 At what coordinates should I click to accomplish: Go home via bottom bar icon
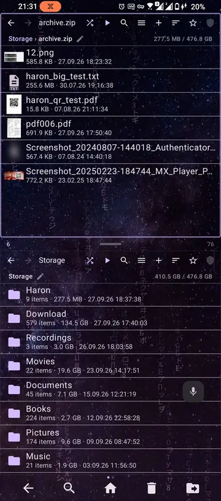click(110, 488)
